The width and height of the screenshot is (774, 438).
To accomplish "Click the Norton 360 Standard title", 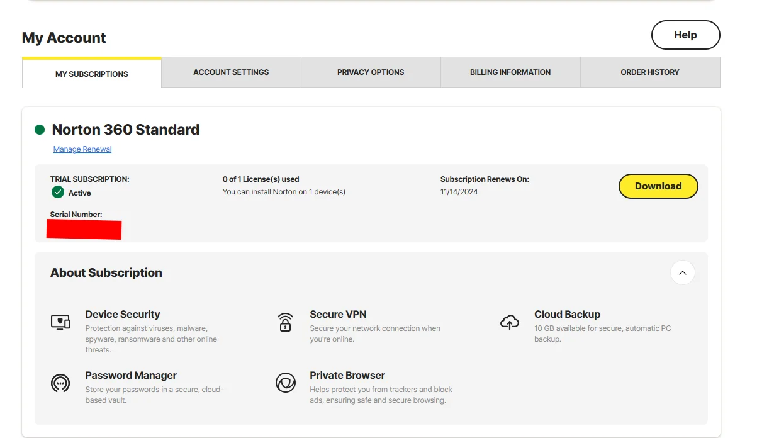I will [126, 130].
